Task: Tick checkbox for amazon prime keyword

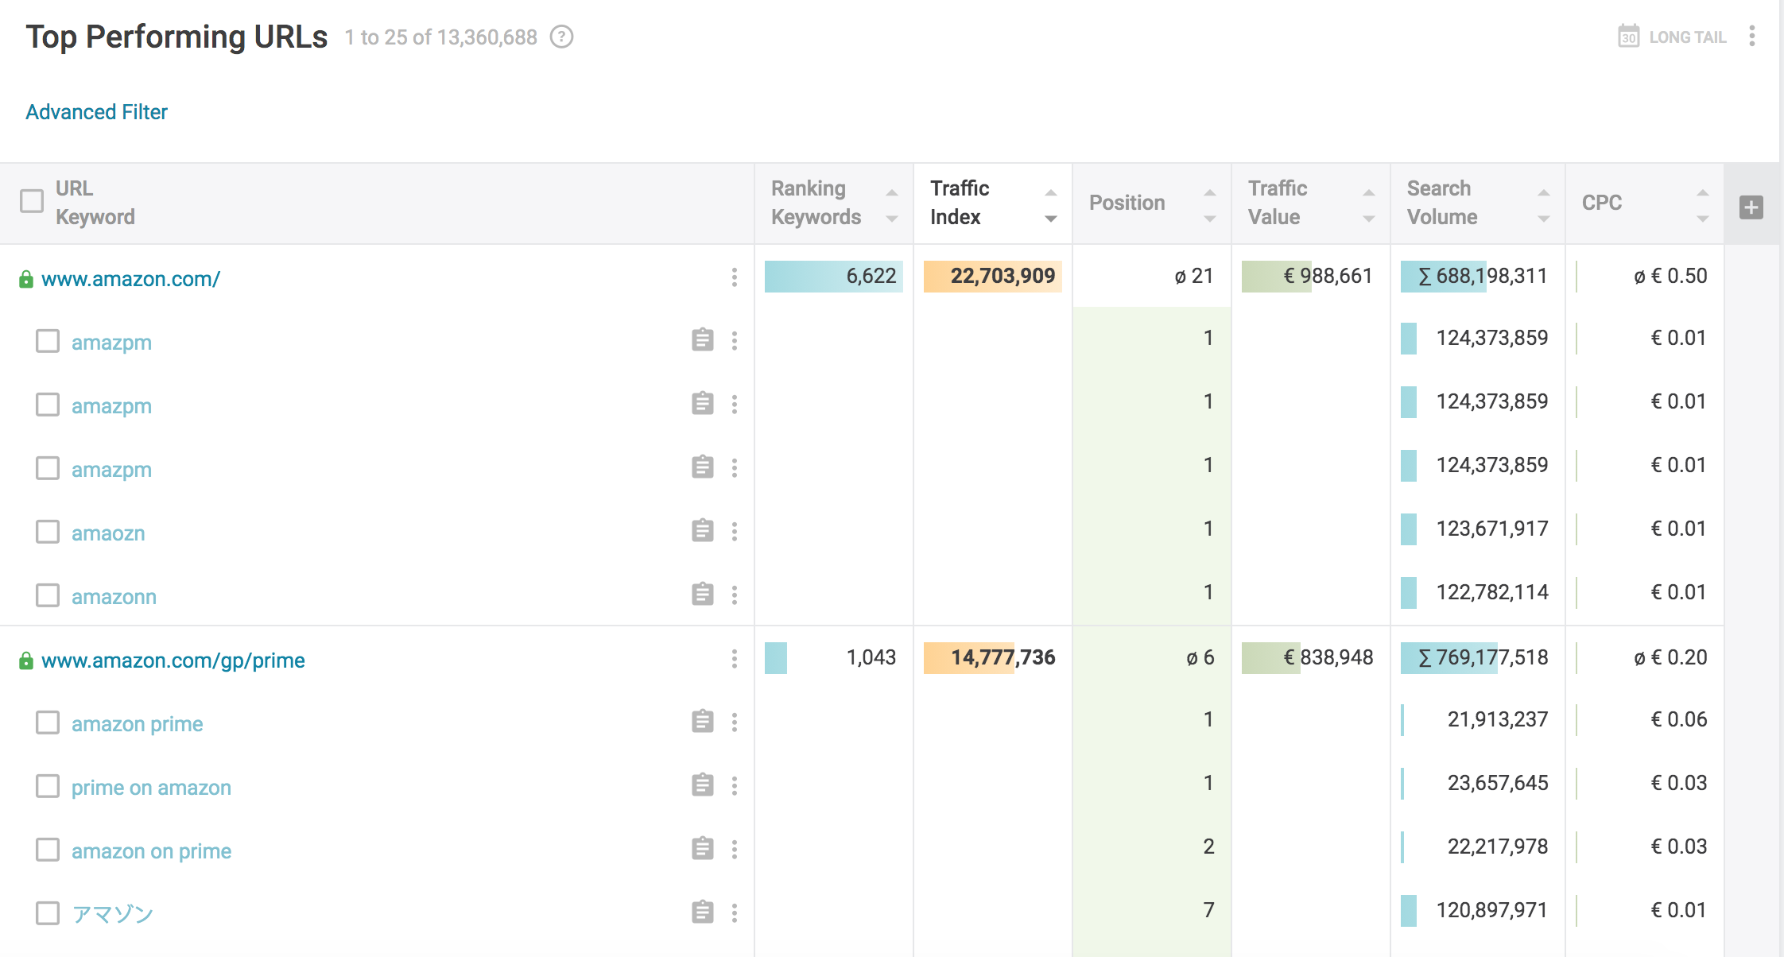Action: click(x=48, y=723)
